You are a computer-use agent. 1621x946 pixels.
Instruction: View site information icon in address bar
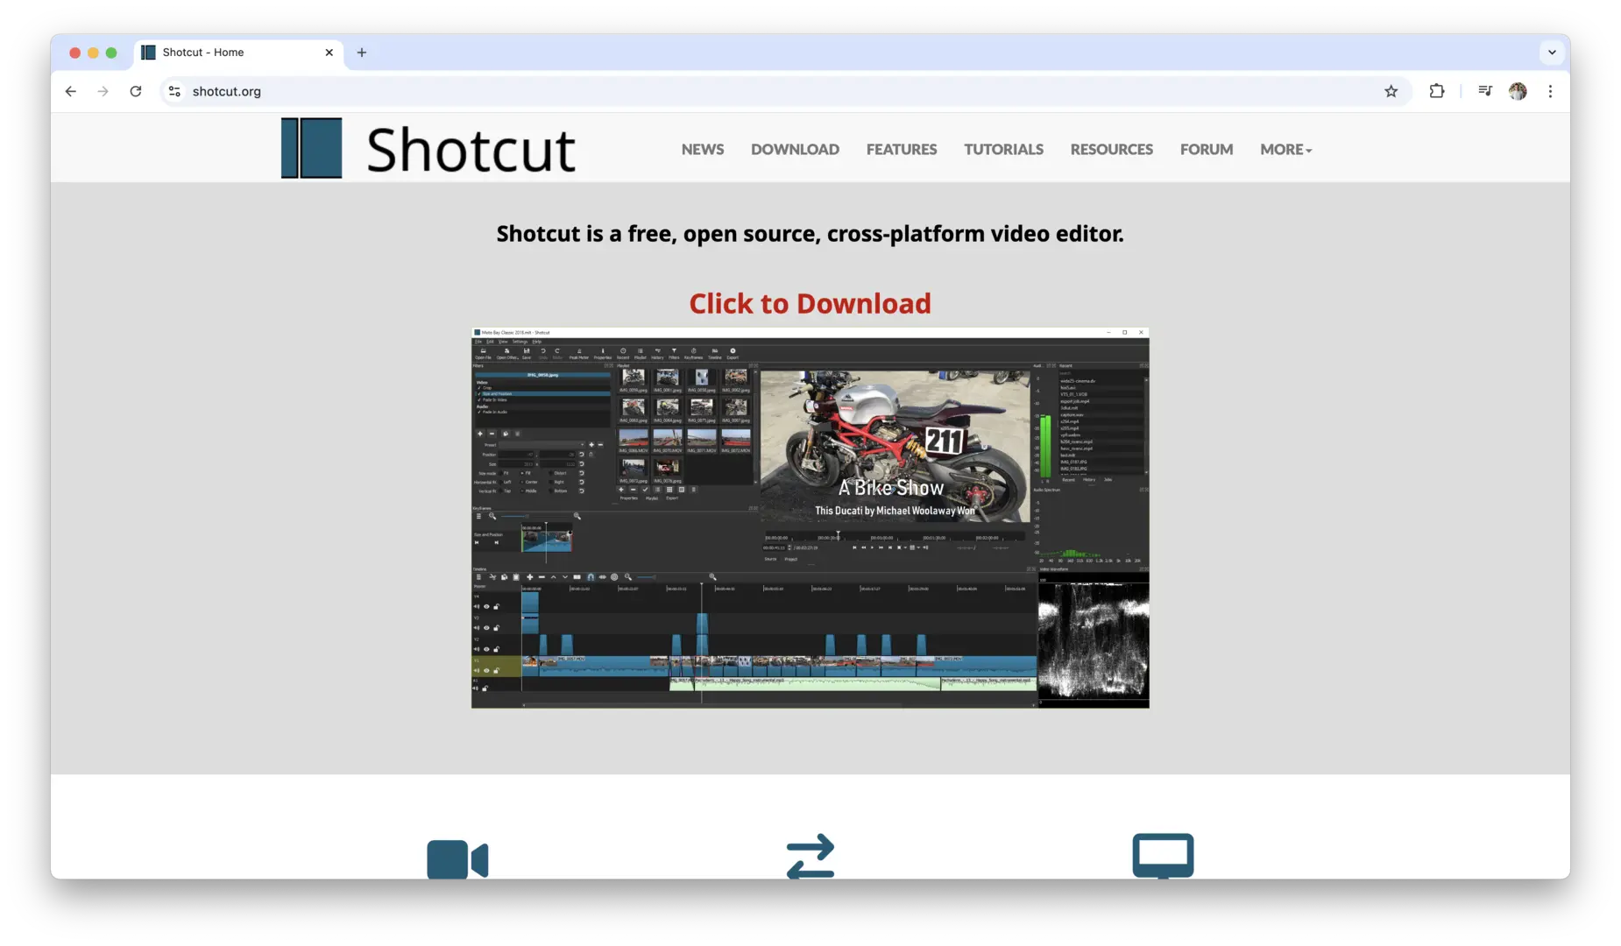pos(175,91)
